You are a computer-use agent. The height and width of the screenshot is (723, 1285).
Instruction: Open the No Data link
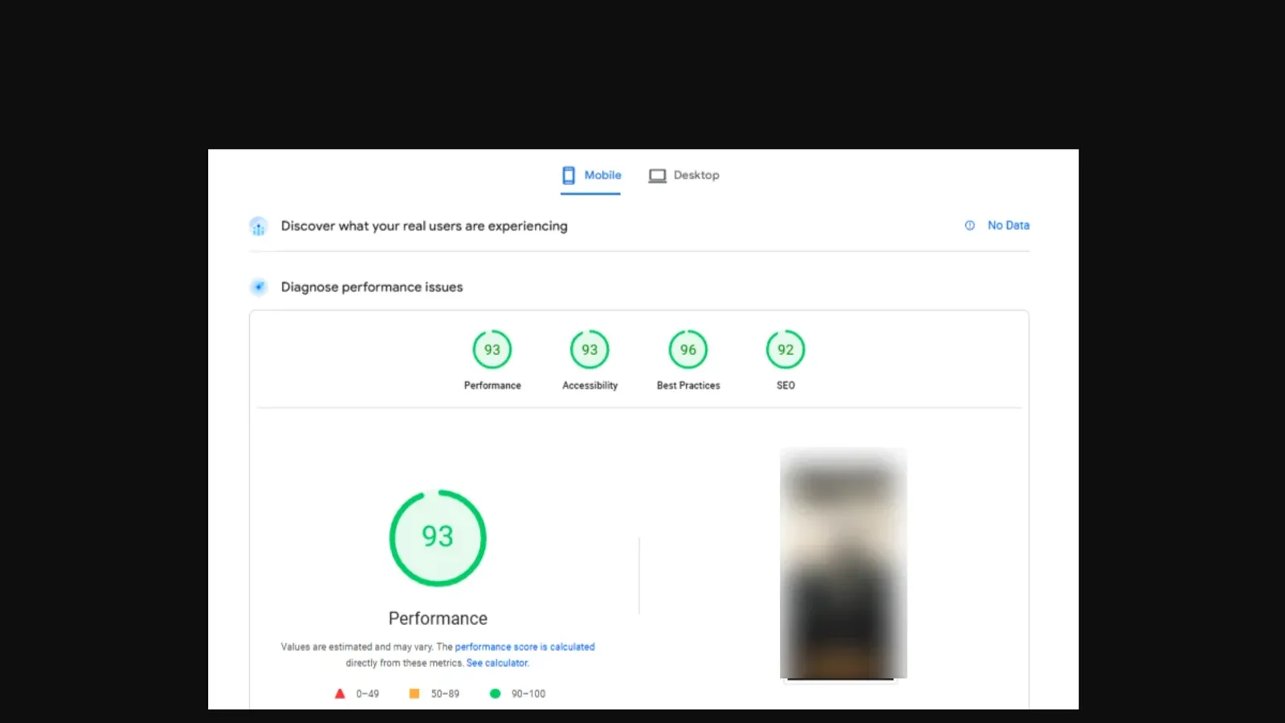1008,226
